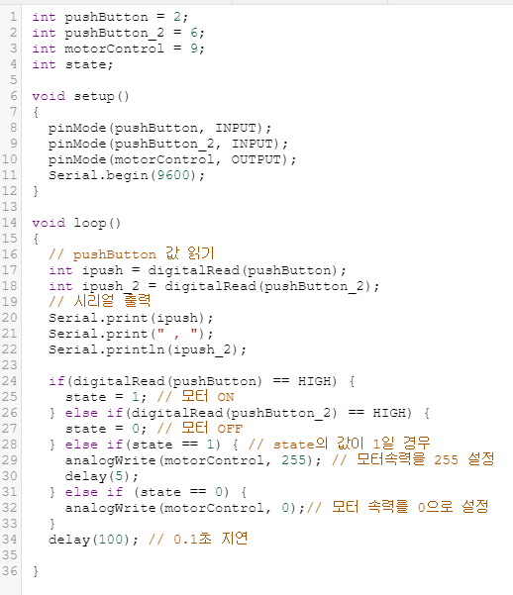513x595 pixels.
Task: Click 'analogWrite(motorControl, 255);' statement
Action: (193, 460)
